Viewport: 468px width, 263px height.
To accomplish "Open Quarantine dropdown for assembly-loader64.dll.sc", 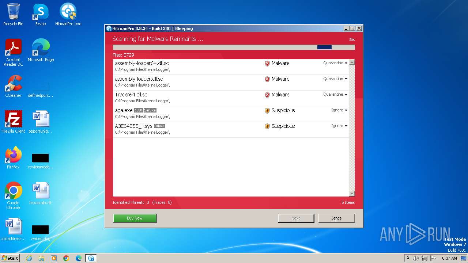I will tap(335, 63).
